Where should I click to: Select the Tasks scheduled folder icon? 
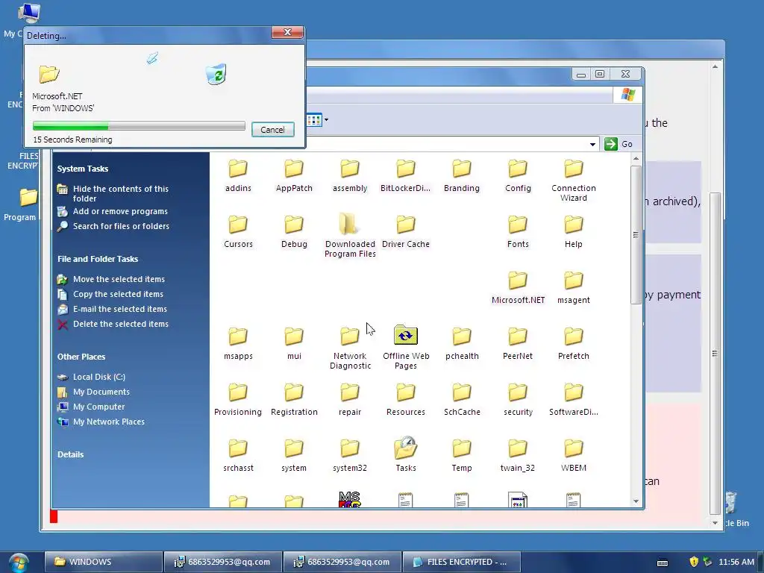pyautogui.click(x=405, y=448)
